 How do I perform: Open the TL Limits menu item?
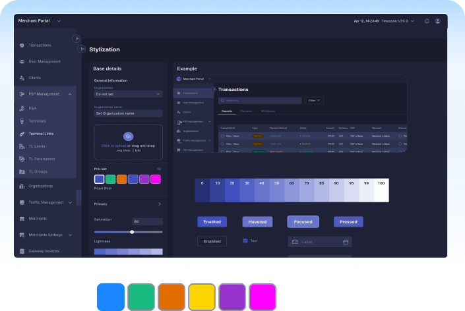coord(37,146)
